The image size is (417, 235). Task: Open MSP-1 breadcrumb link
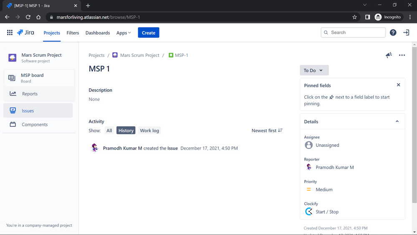[x=182, y=55]
